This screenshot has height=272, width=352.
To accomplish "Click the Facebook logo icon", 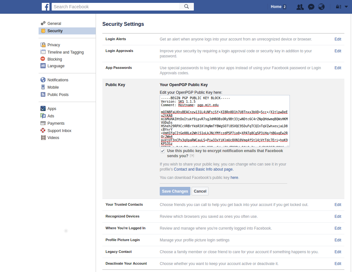I will tap(46, 7).
